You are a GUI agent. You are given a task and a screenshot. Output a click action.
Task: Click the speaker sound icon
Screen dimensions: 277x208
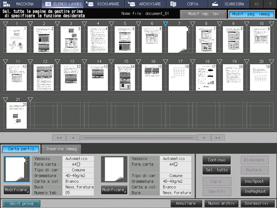(x=257, y=4)
